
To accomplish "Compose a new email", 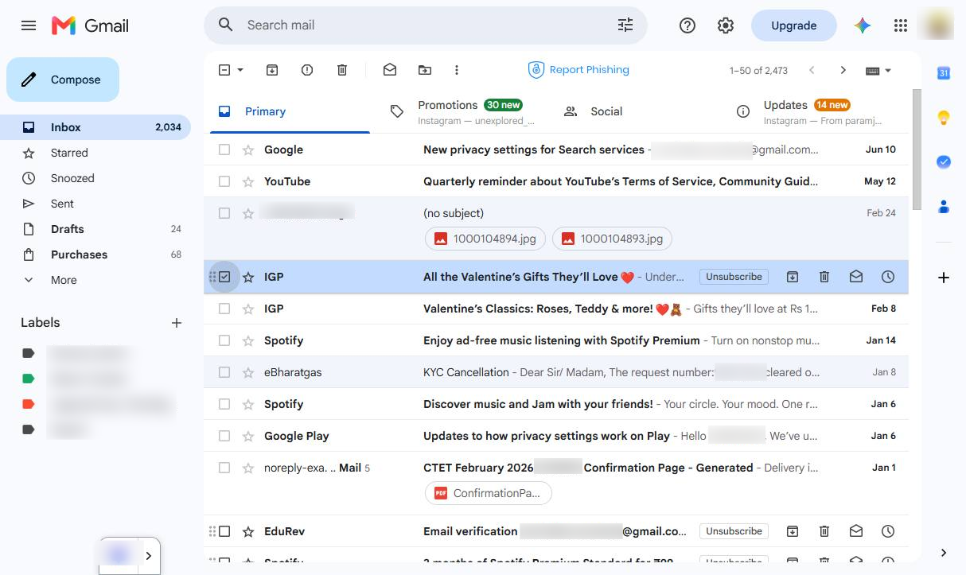I will click(x=63, y=80).
